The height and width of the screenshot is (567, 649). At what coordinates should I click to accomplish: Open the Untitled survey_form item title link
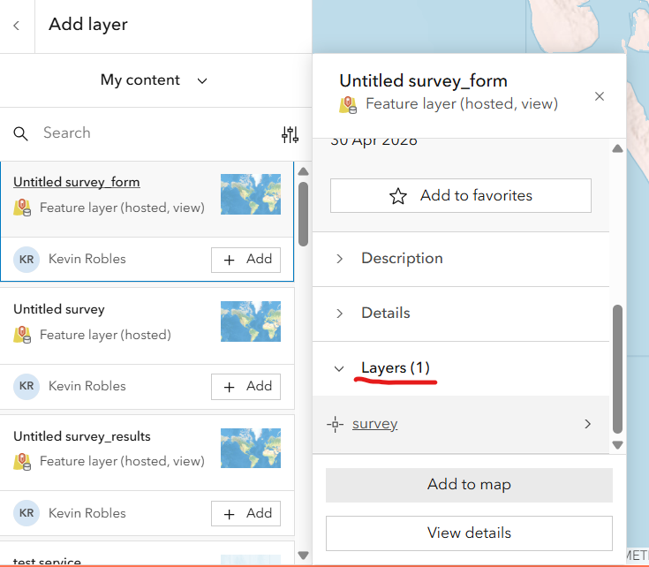click(x=77, y=182)
